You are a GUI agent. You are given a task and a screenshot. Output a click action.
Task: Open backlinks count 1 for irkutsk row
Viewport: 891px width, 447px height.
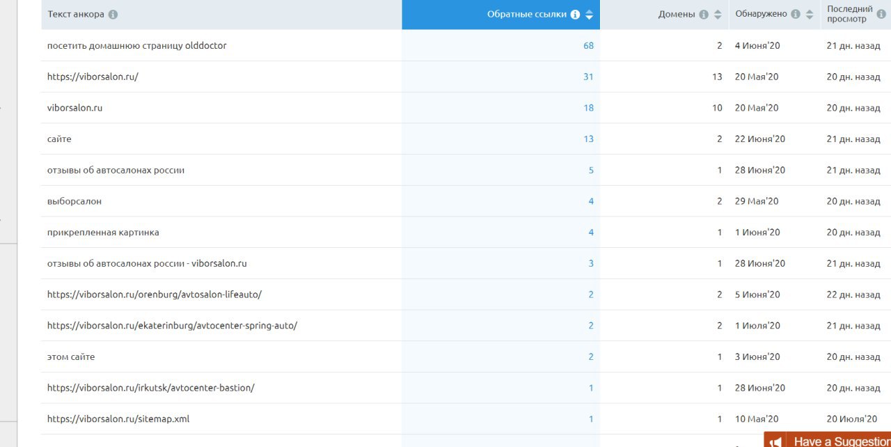coord(591,388)
